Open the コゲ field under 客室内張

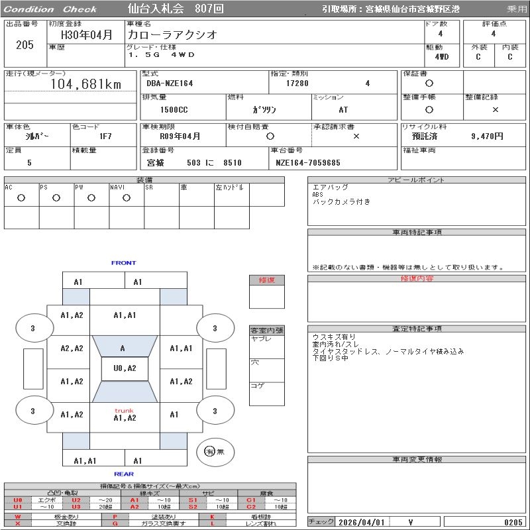click(267, 394)
